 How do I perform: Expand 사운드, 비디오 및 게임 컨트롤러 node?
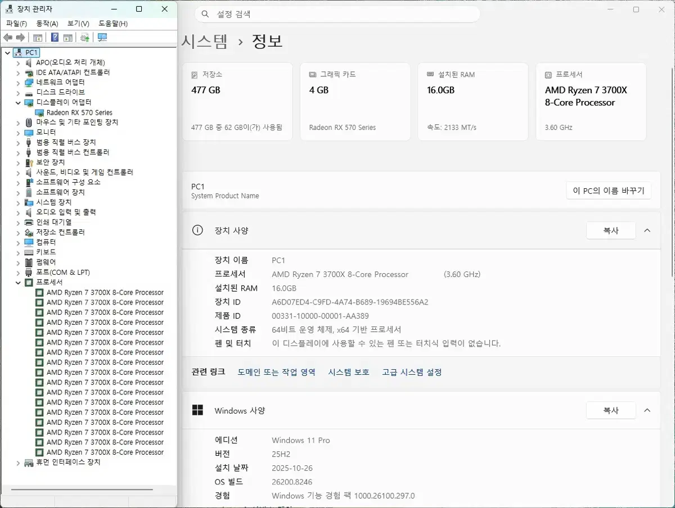pos(18,172)
